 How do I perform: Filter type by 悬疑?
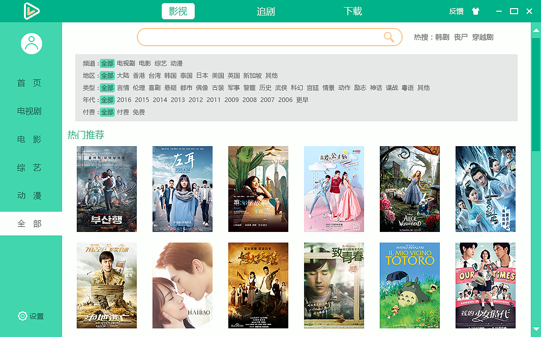170,88
